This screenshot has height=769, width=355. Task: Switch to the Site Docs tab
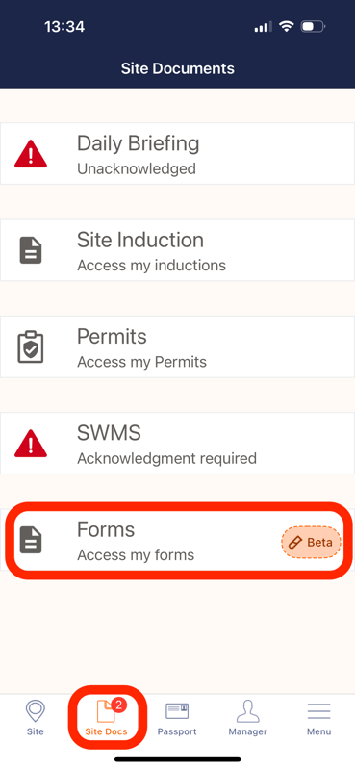[x=107, y=717]
